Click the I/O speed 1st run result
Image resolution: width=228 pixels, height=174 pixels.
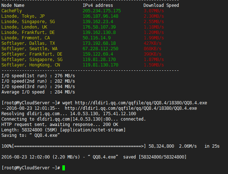pos(38,76)
